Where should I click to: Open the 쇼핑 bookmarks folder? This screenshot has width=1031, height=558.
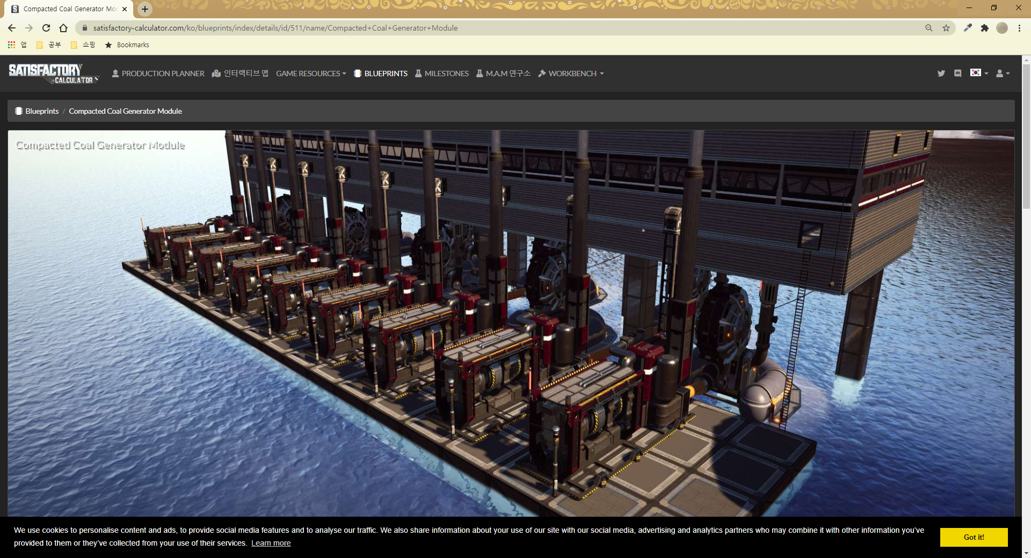tap(83, 45)
